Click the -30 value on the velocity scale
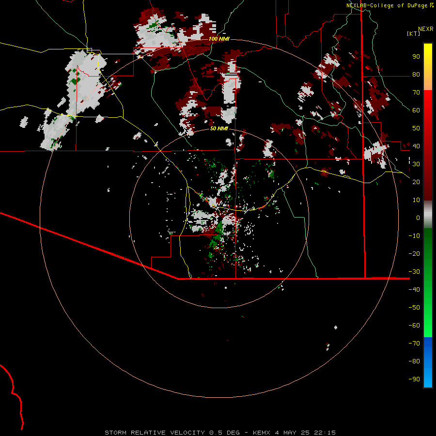Image resolution: width=436 pixels, height=436 pixels. click(414, 272)
